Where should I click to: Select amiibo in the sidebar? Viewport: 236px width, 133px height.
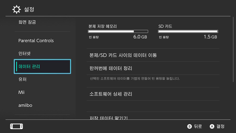[x=25, y=105]
